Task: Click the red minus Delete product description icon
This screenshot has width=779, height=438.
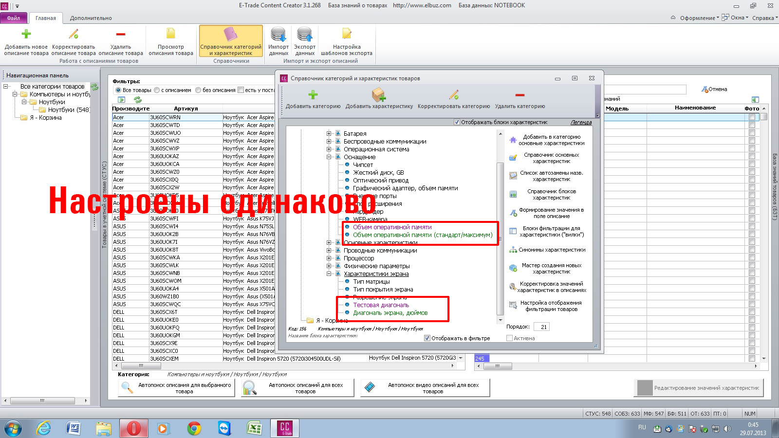Action: (121, 34)
